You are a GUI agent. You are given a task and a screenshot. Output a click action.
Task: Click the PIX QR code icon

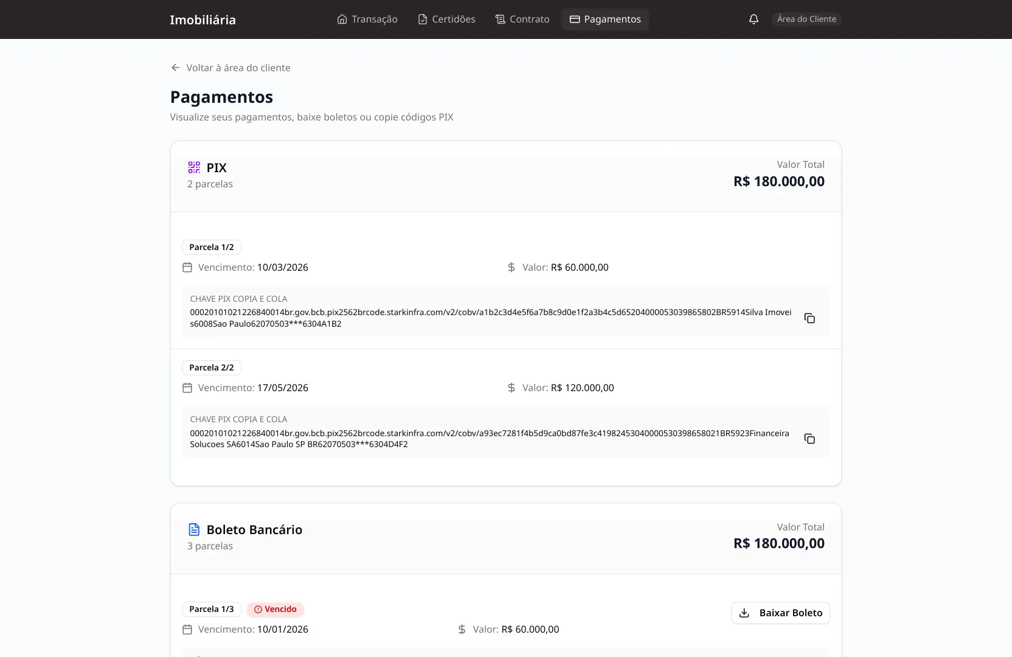(194, 167)
